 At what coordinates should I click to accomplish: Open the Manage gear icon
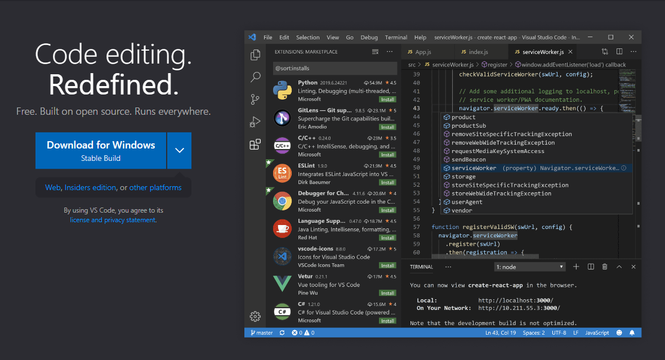255,316
